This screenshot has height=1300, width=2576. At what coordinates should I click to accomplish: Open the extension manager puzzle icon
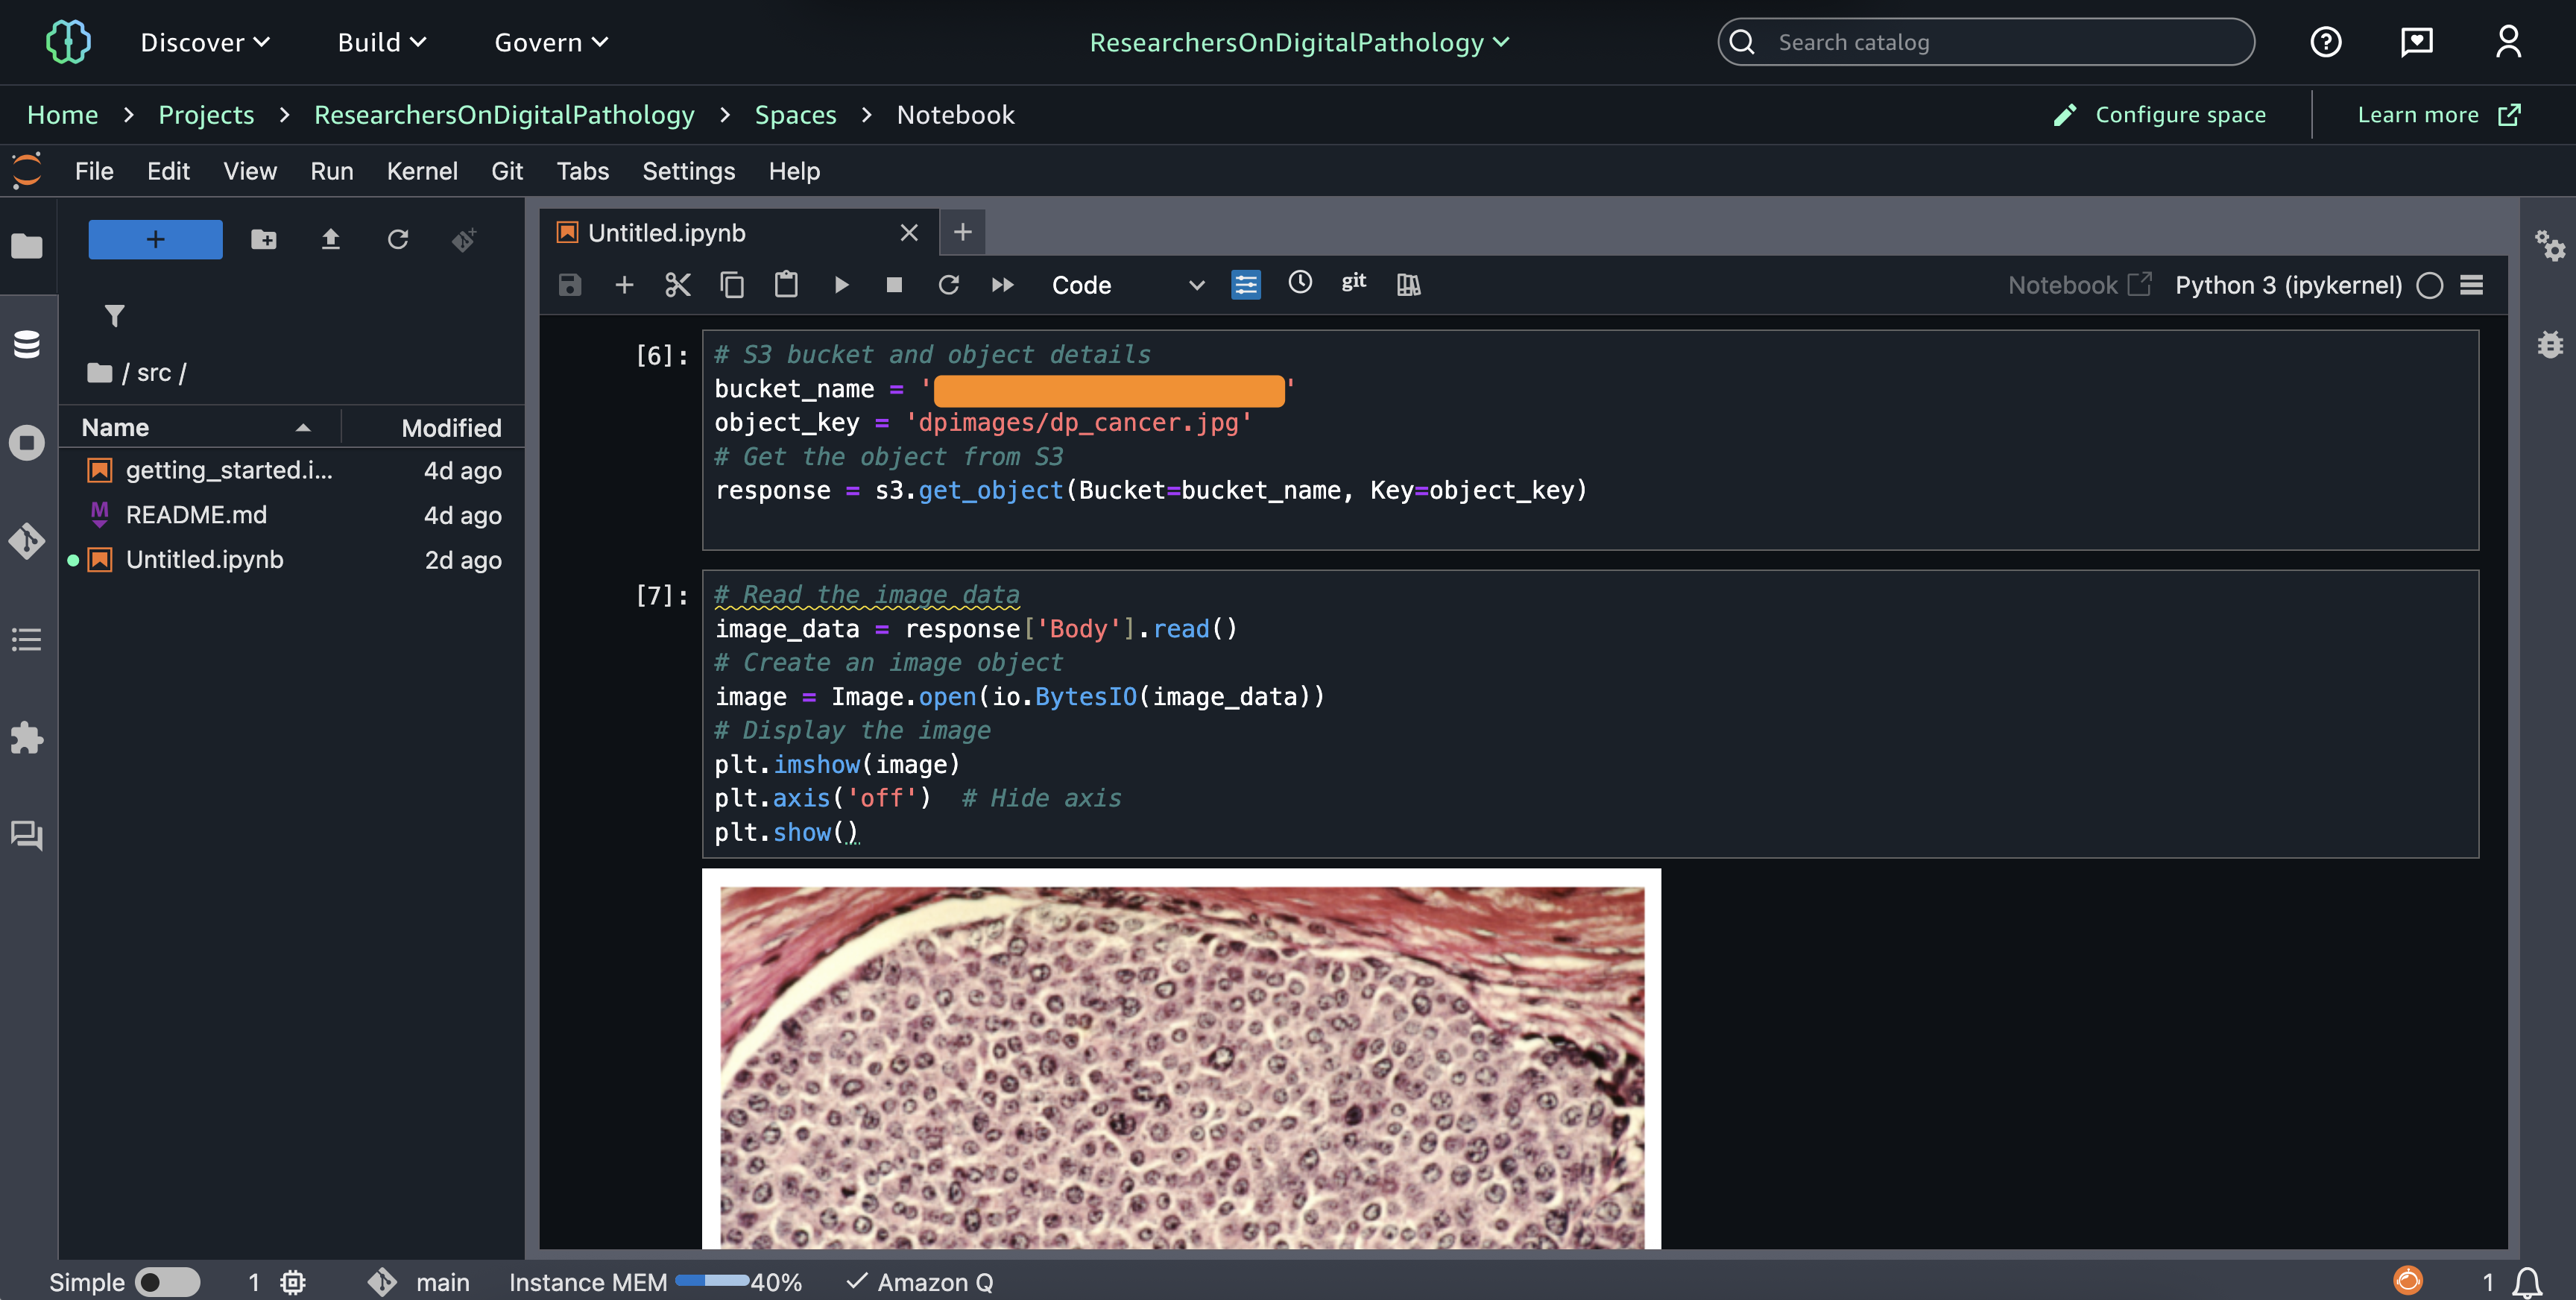[x=27, y=738]
